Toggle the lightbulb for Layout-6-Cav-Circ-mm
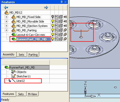 pos(53,35)
